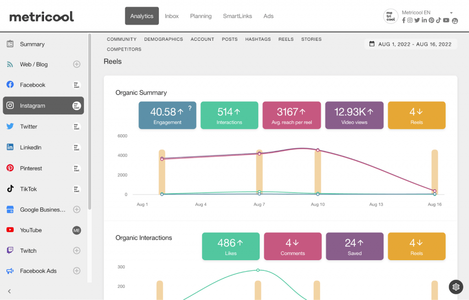Click the YouTube play icon in sidebar
This screenshot has width=469, height=300.
10,230
